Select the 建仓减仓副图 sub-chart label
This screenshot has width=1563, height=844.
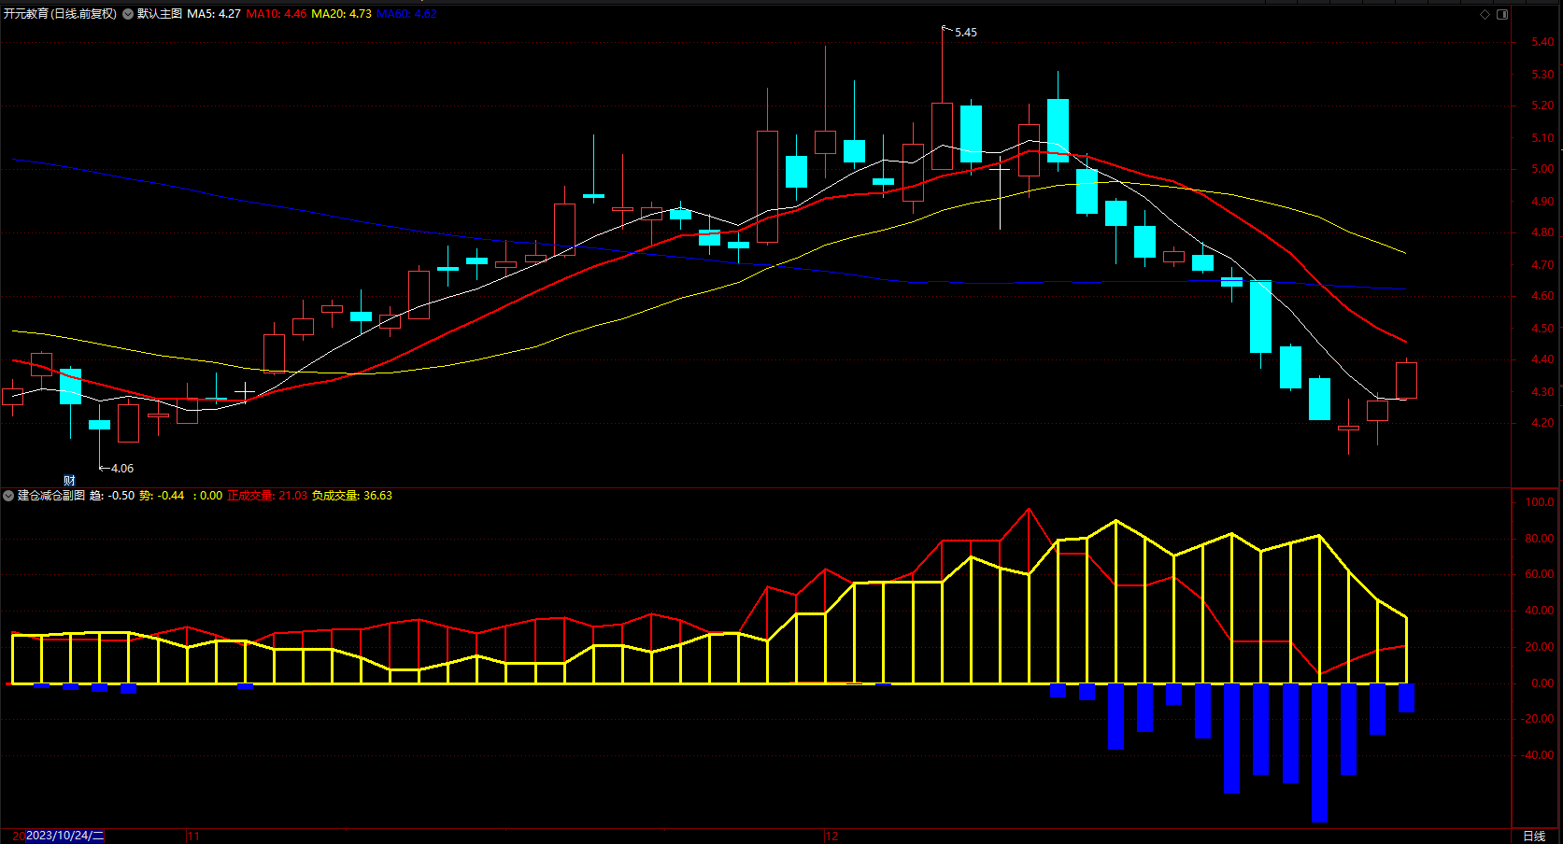tap(51, 496)
